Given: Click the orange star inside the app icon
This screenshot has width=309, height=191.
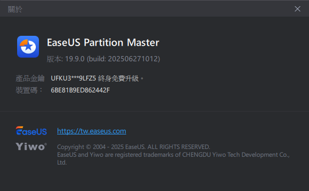Looking at the screenshot, I should [x=29, y=47].
